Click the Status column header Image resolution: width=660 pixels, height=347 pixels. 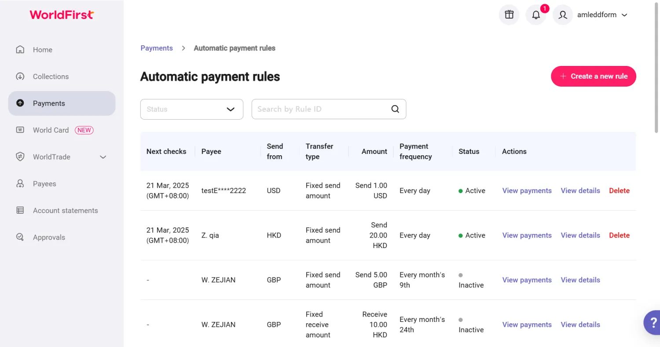(469, 151)
